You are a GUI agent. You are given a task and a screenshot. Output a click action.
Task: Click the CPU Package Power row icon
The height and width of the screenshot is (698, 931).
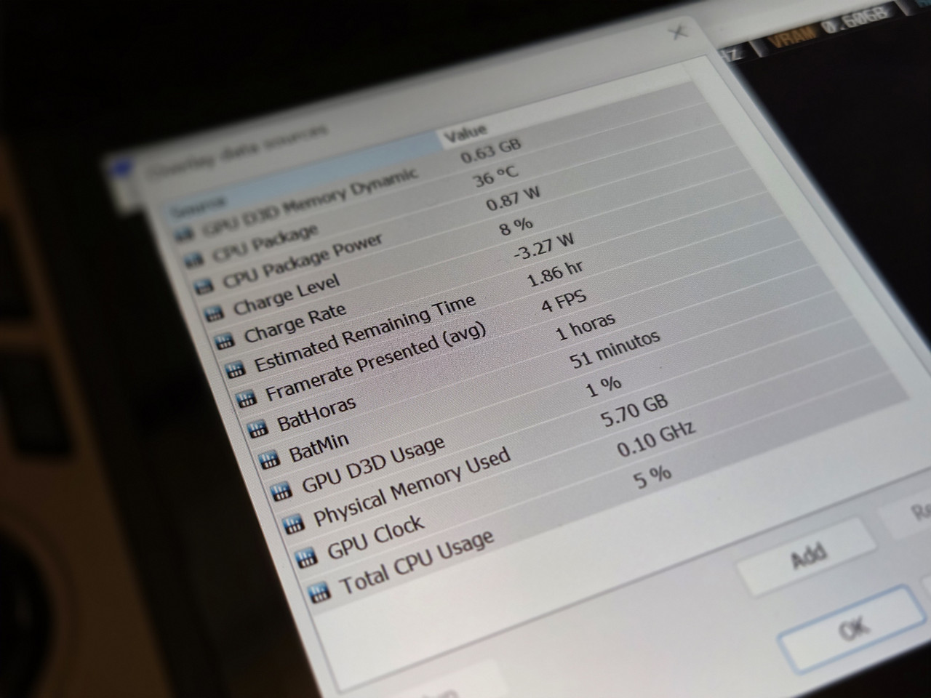(x=204, y=286)
